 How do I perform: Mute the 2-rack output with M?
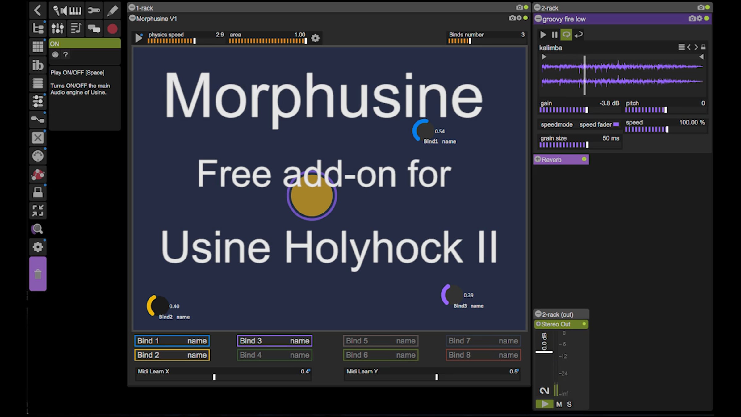(559, 404)
